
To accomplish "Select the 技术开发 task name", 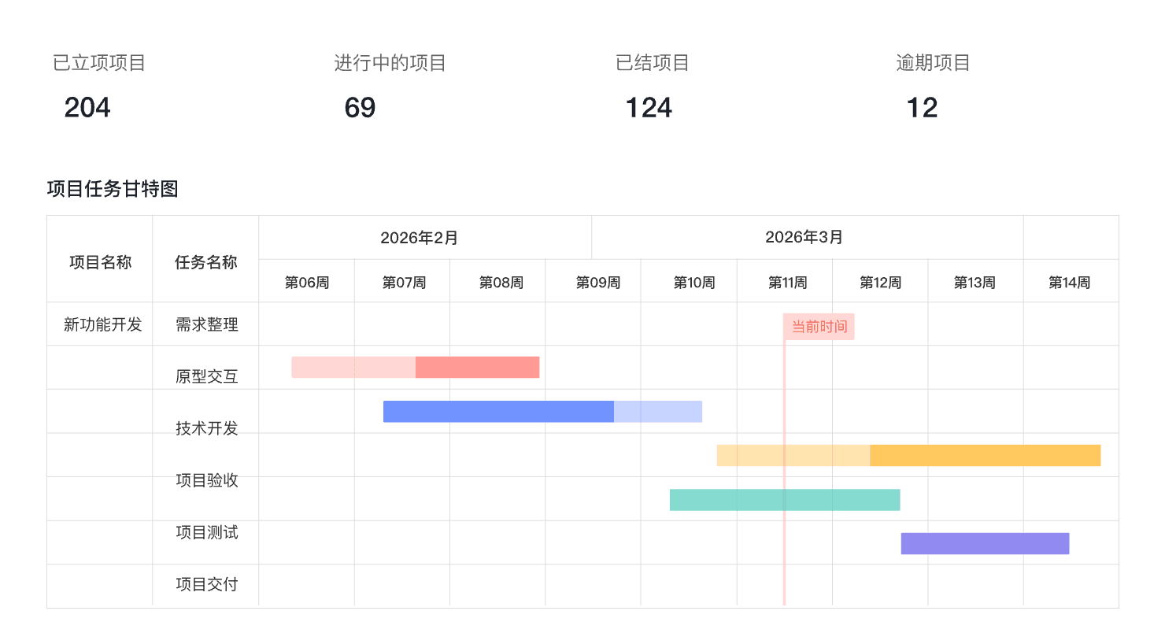I will point(206,428).
